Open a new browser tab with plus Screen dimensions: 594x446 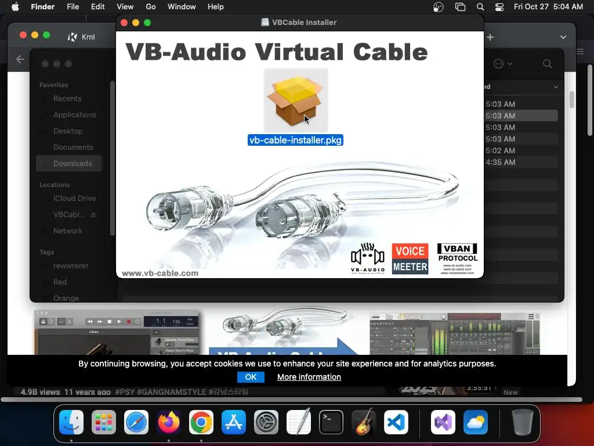490,37
